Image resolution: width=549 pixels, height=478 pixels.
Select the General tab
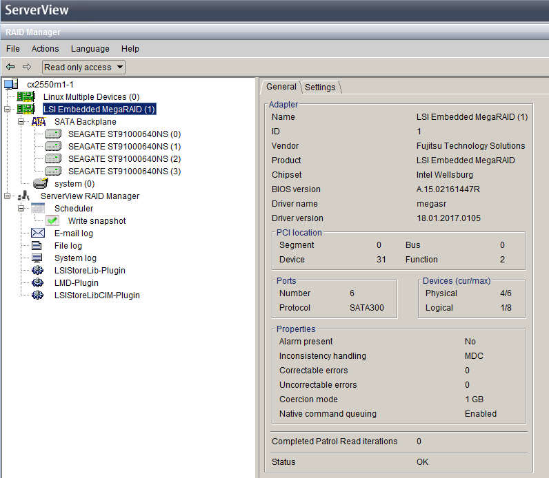click(x=281, y=87)
